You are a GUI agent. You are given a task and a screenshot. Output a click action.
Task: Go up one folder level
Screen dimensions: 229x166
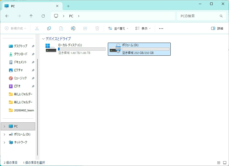[x=31, y=16]
